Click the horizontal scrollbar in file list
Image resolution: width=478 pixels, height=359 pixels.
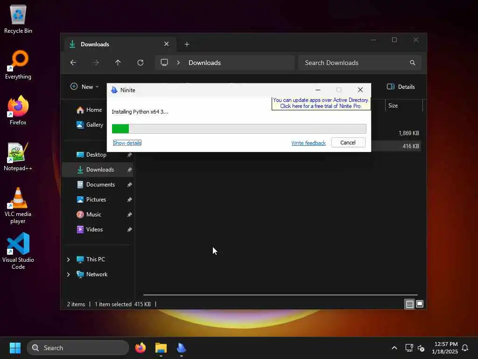click(x=280, y=295)
